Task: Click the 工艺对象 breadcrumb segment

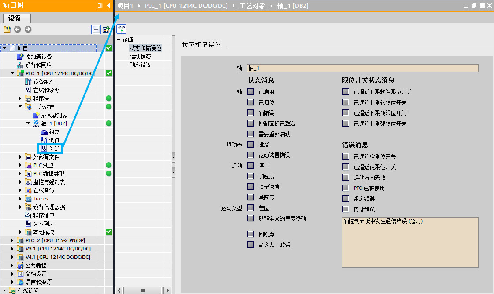Action: (252, 6)
